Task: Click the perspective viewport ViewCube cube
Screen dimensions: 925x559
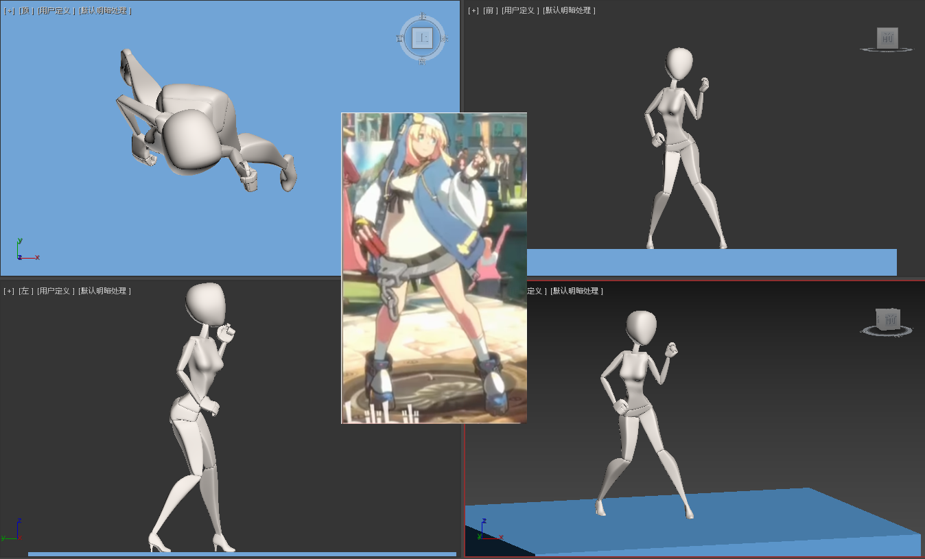Action: coord(888,319)
